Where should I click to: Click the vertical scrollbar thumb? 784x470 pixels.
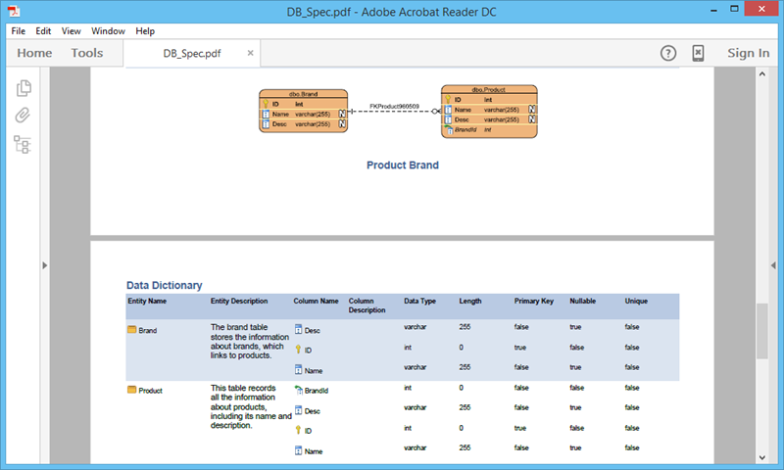[762, 331]
